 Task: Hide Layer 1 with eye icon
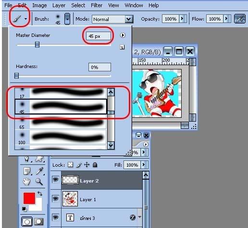point(55,198)
